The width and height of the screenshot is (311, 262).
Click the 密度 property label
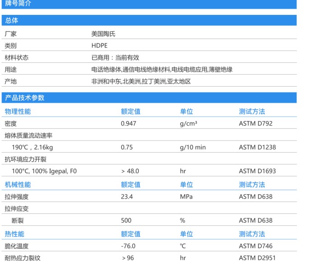click(x=11, y=123)
